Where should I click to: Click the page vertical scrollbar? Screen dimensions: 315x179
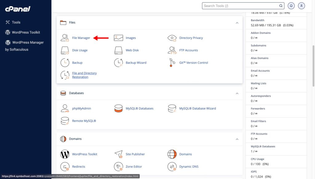pyautogui.click(x=313, y=66)
